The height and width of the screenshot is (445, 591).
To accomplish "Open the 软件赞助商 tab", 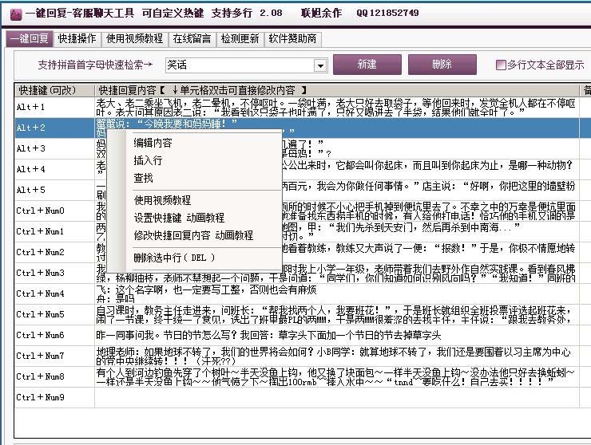I will tap(292, 38).
